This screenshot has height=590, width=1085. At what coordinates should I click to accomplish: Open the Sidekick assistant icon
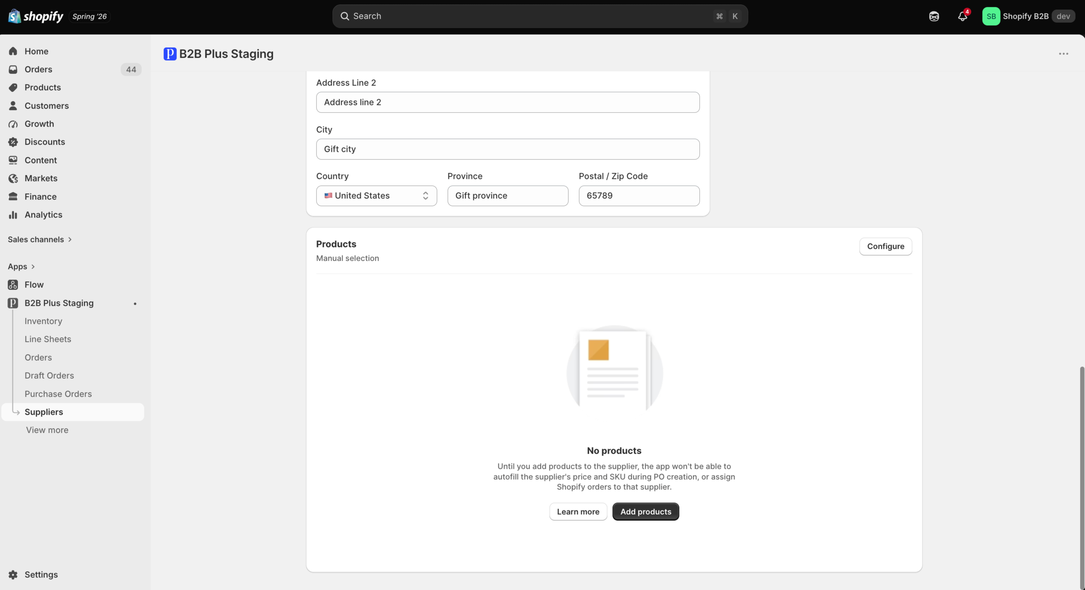[934, 17]
